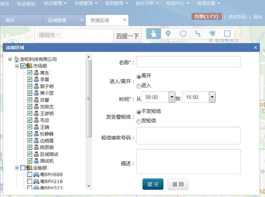Open the 告警管理 menu

[85, 4]
